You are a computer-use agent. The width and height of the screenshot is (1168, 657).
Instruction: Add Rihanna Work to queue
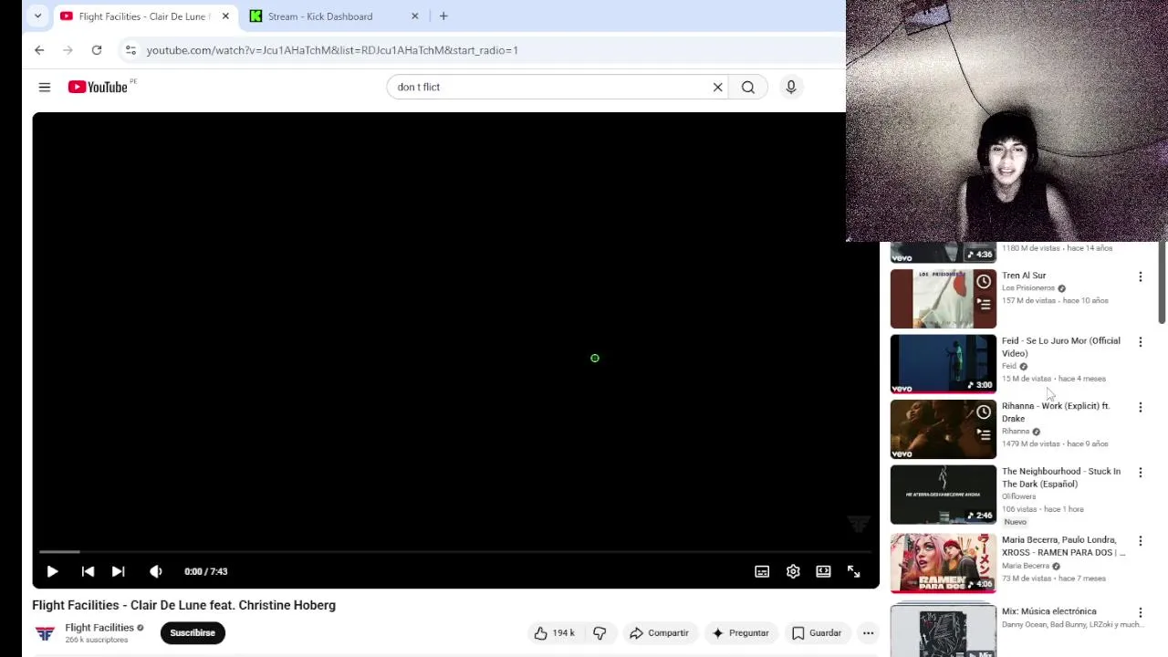tap(984, 434)
